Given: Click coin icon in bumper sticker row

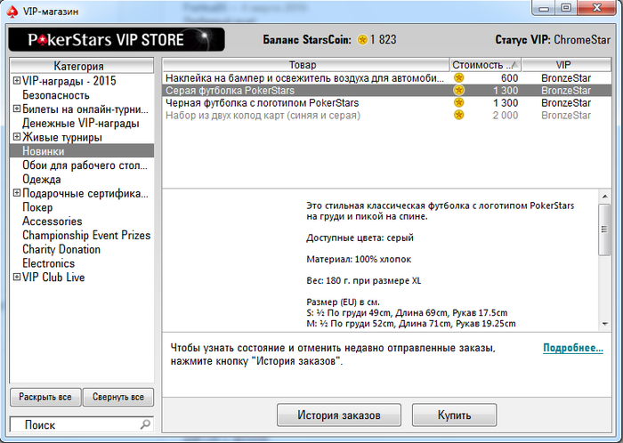Looking at the screenshot, I should [459, 77].
